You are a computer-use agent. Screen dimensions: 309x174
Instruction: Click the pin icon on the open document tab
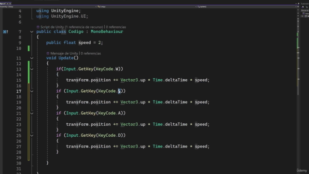(8, 3)
